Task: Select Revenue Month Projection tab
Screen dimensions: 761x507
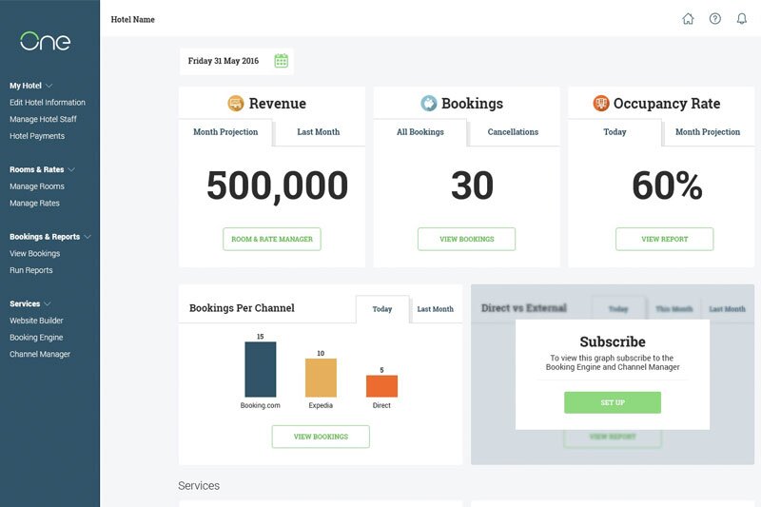Action: (x=225, y=132)
